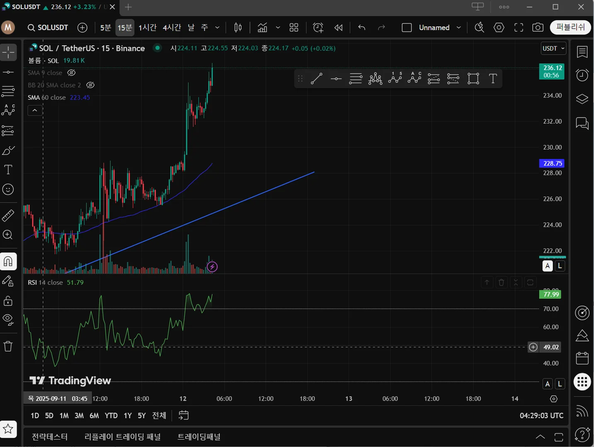Toggle auto scale A on price pane

(548, 266)
